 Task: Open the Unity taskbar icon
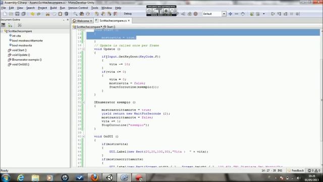click(x=110, y=177)
